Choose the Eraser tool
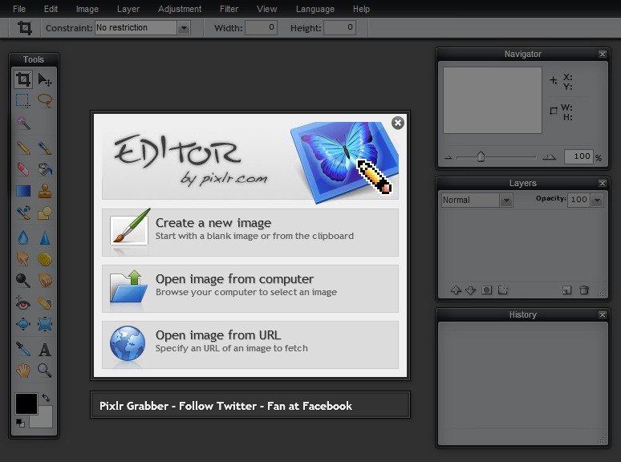This screenshot has width=621, height=462. point(23,169)
